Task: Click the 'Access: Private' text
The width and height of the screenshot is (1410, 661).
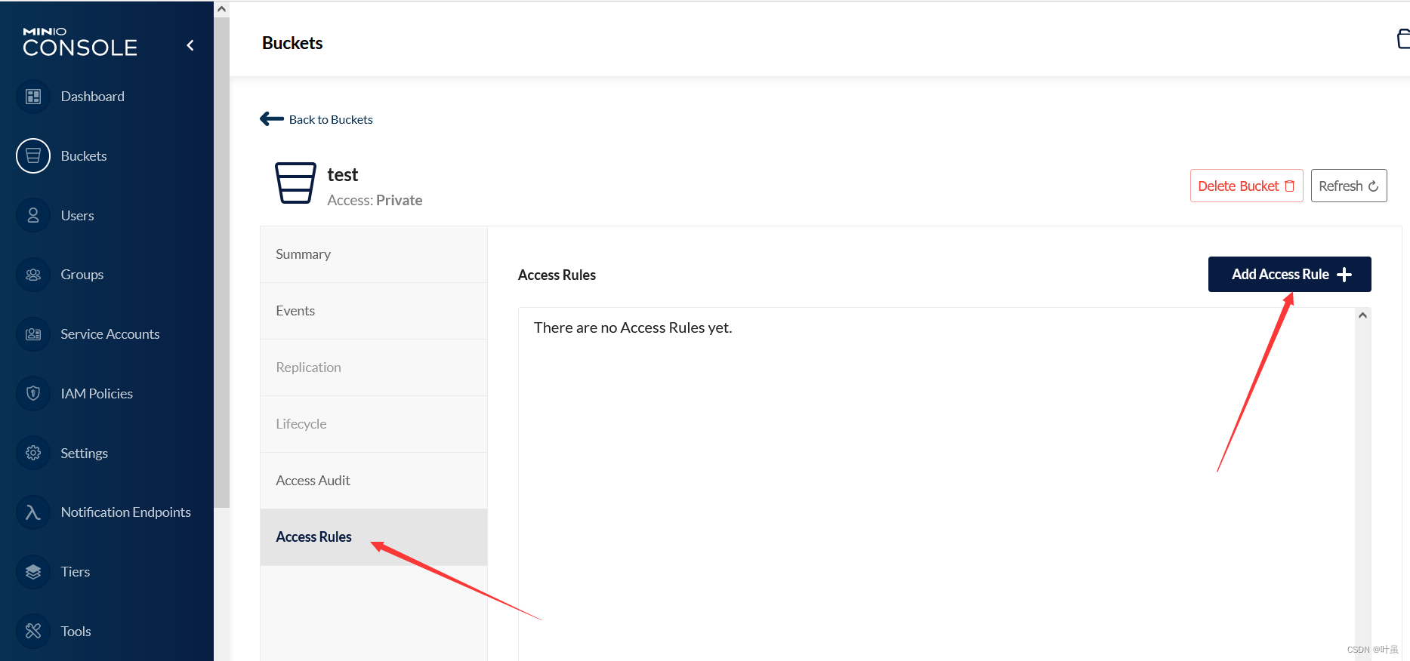Action: point(375,200)
